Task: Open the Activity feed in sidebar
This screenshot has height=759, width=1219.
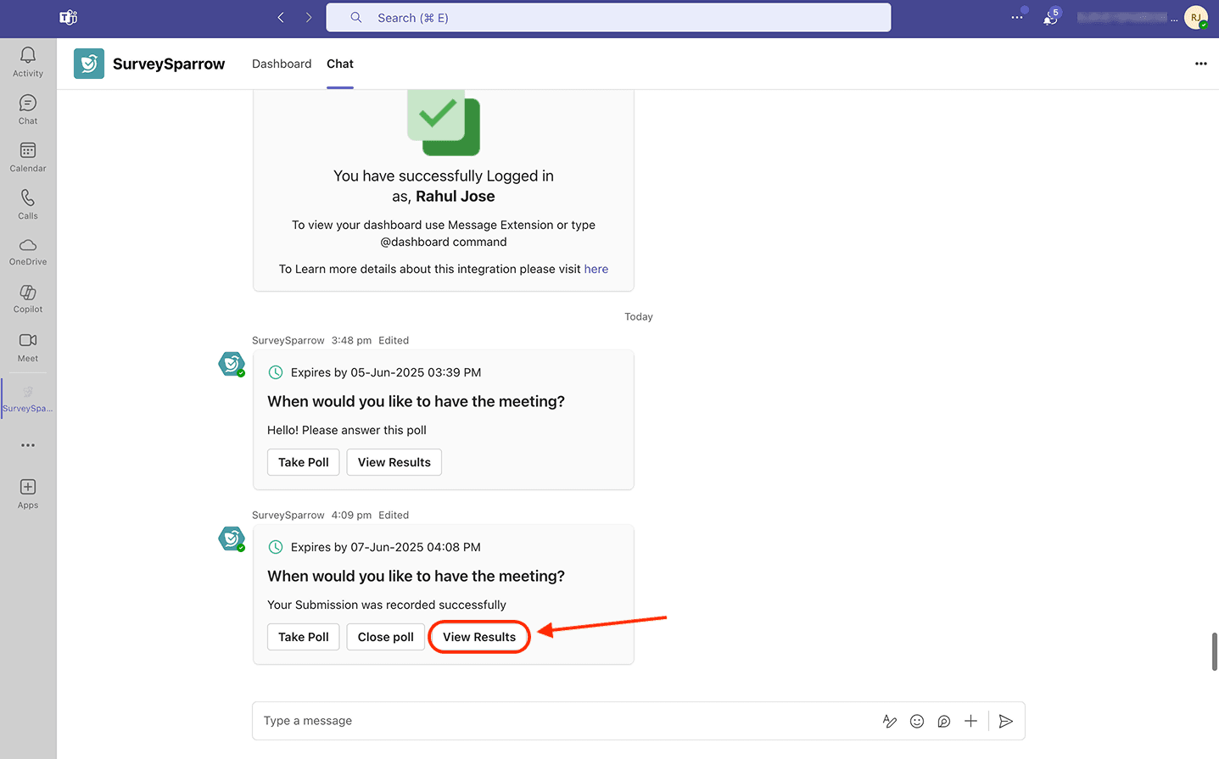Action: click(28, 62)
